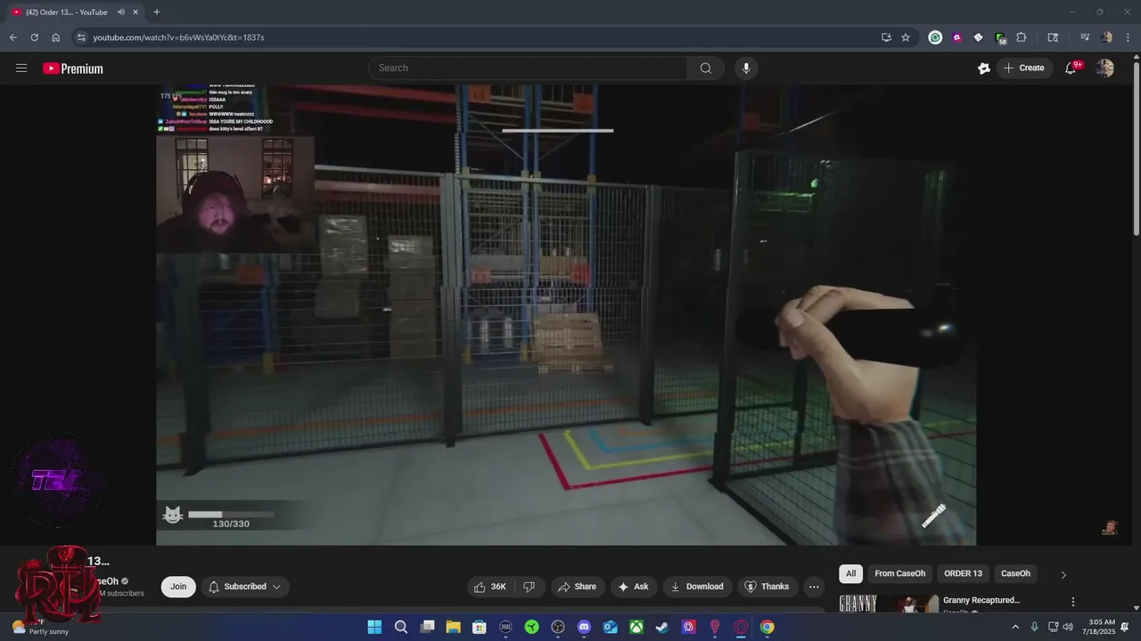Viewport: 1141px width, 641px height.
Task: Open File Explorer from the taskbar
Action: point(453,627)
